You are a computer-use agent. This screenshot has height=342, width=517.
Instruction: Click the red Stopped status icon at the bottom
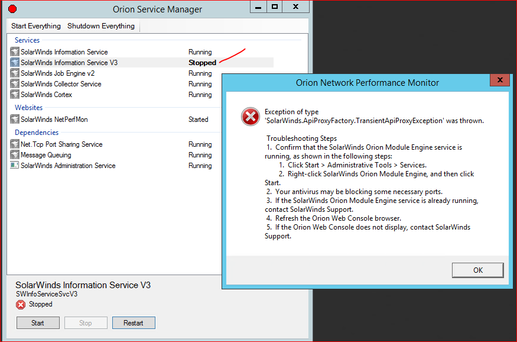coord(21,304)
